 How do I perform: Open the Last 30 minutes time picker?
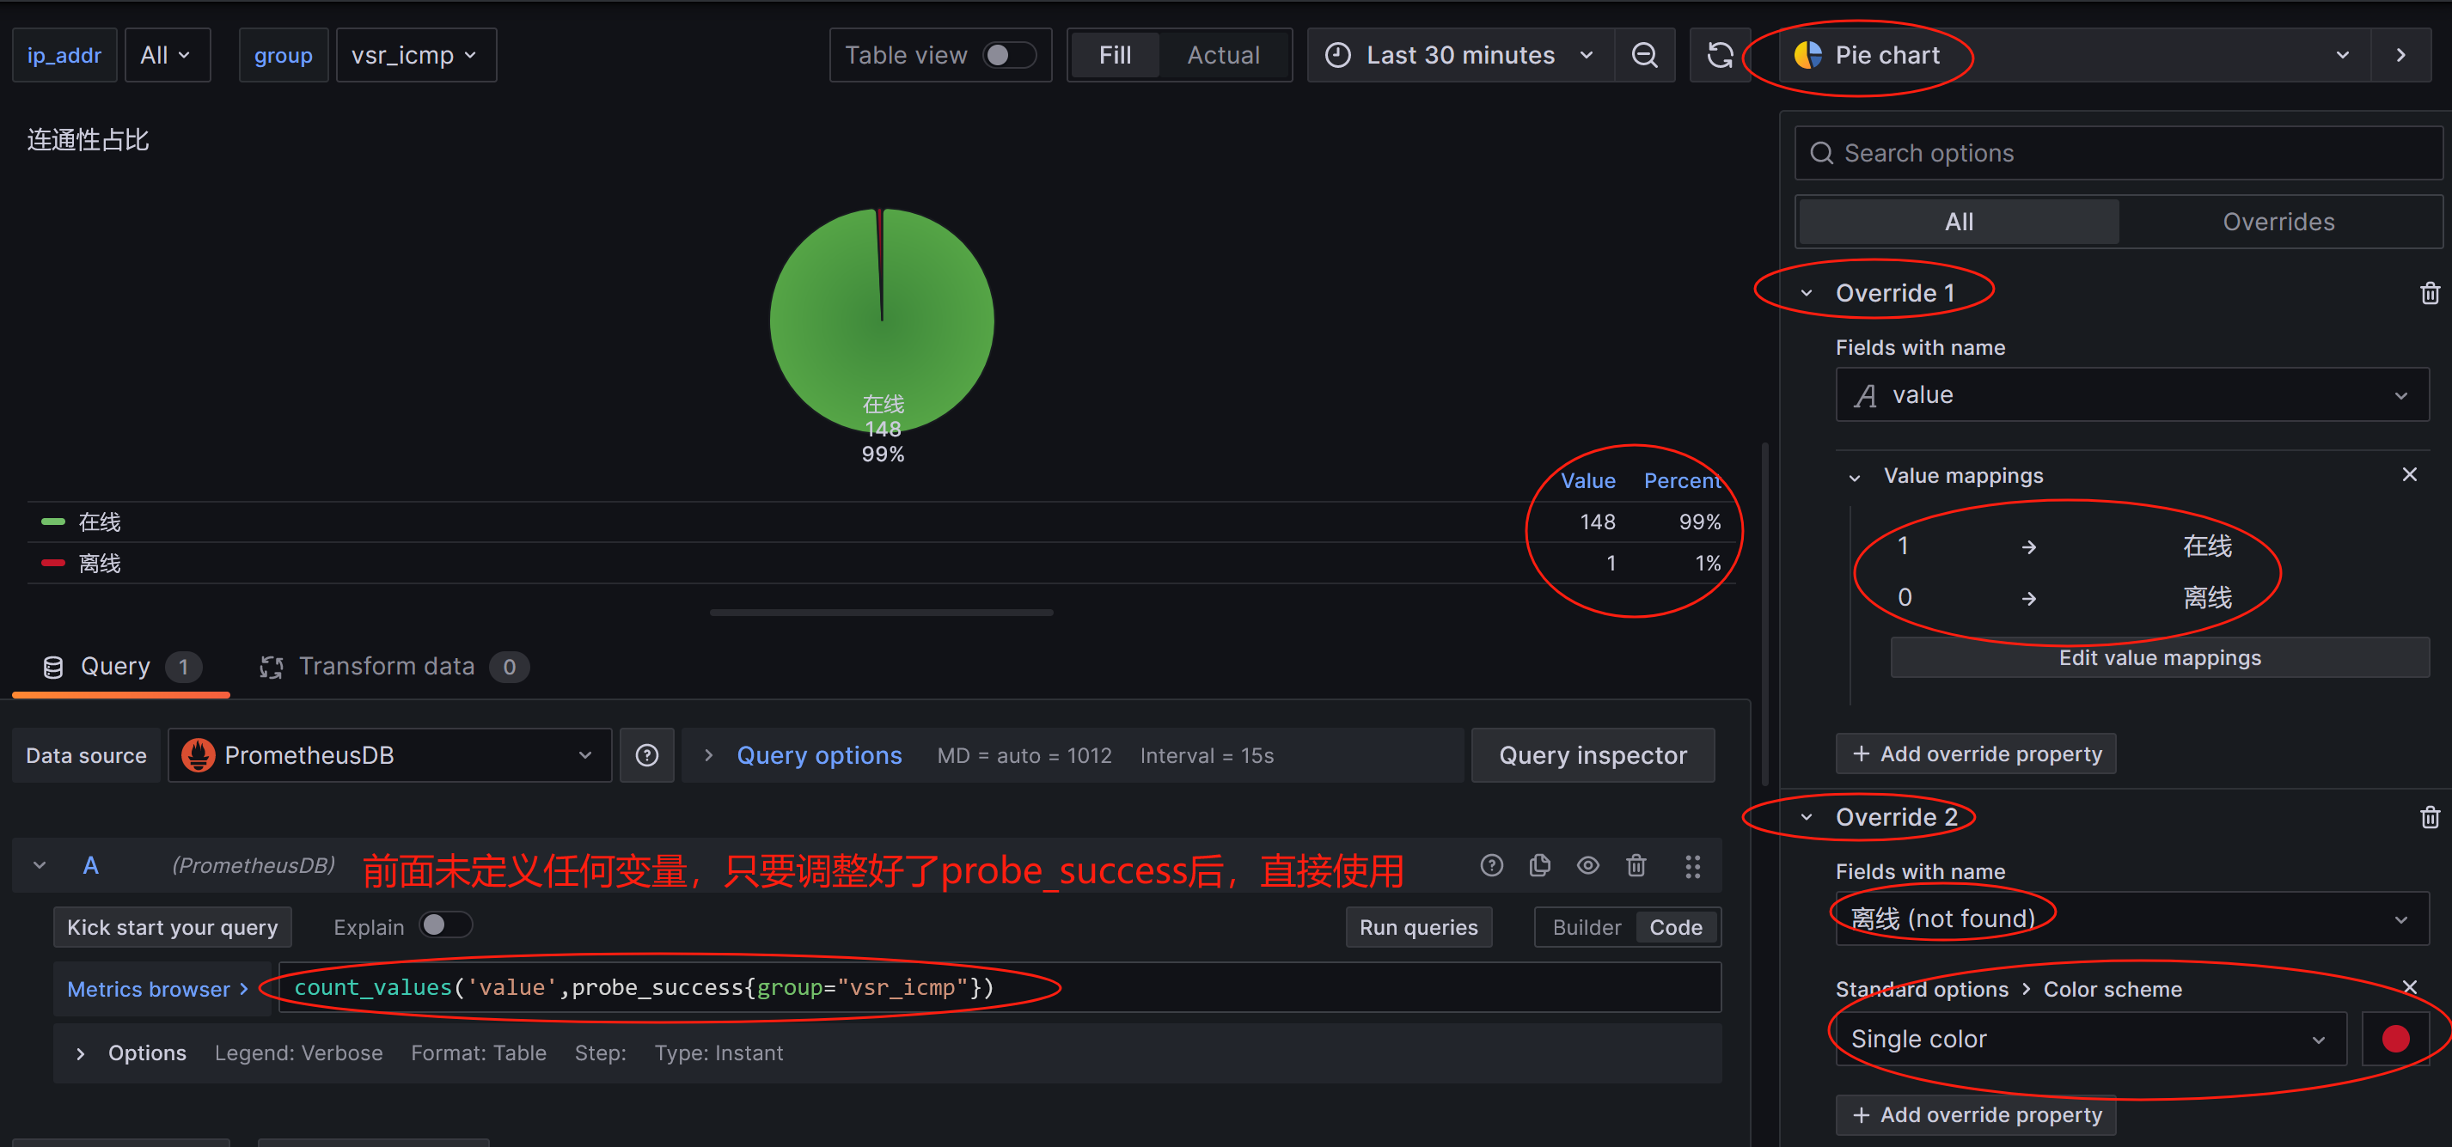click(1460, 55)
